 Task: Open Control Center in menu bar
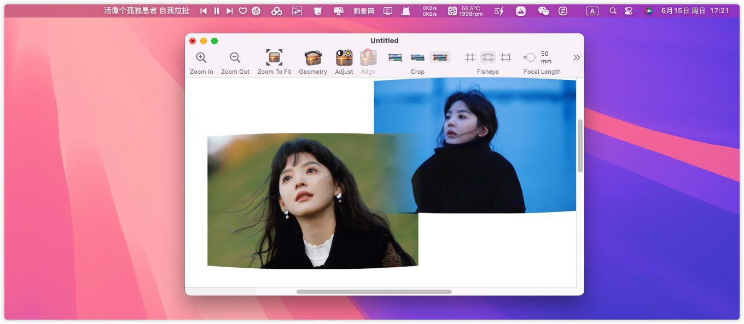(629, 11)
